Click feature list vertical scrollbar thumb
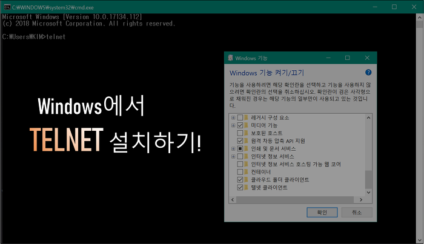The width and height of the screenshot is (424, 244). click(x=368, y=179)
